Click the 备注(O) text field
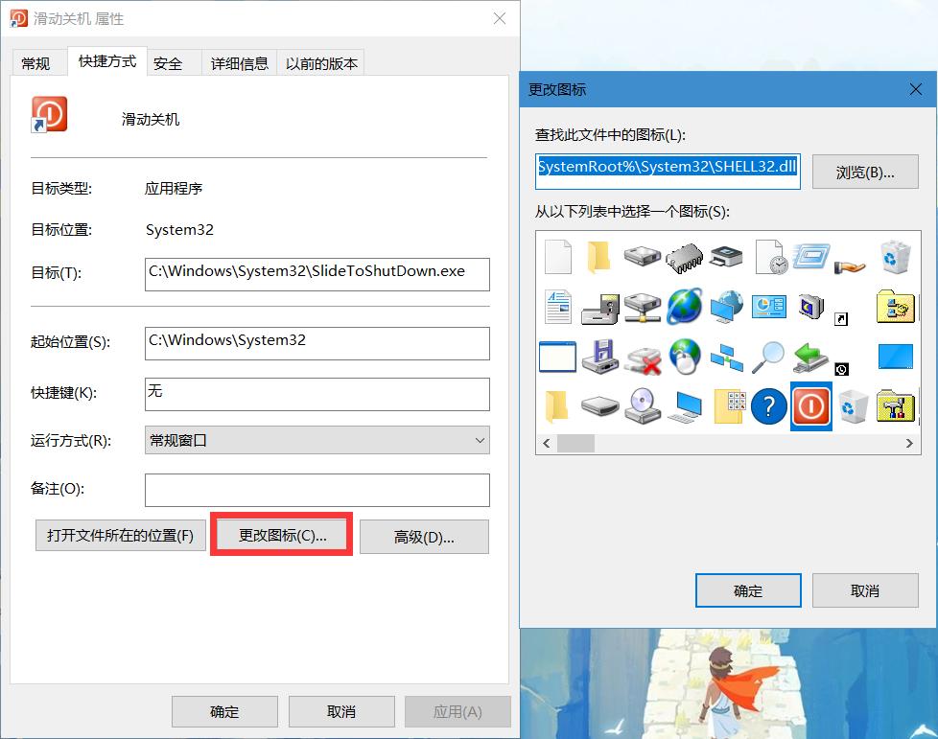The width and height of the screenshot is (938, 739). (x=317, y=490)
